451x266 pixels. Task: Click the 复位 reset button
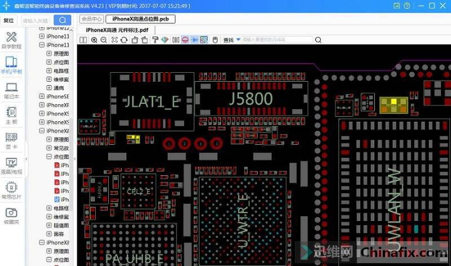tap(8, 20)
